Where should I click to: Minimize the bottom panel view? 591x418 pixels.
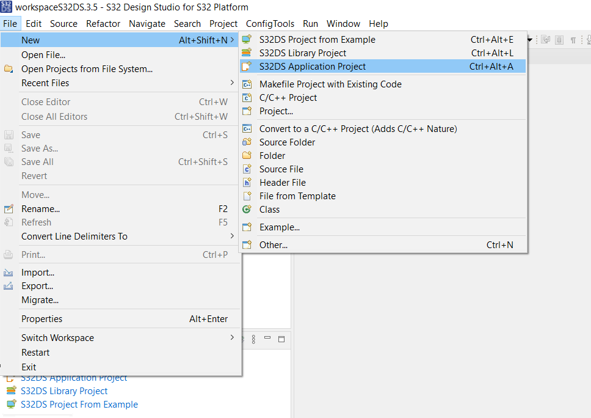266,339
